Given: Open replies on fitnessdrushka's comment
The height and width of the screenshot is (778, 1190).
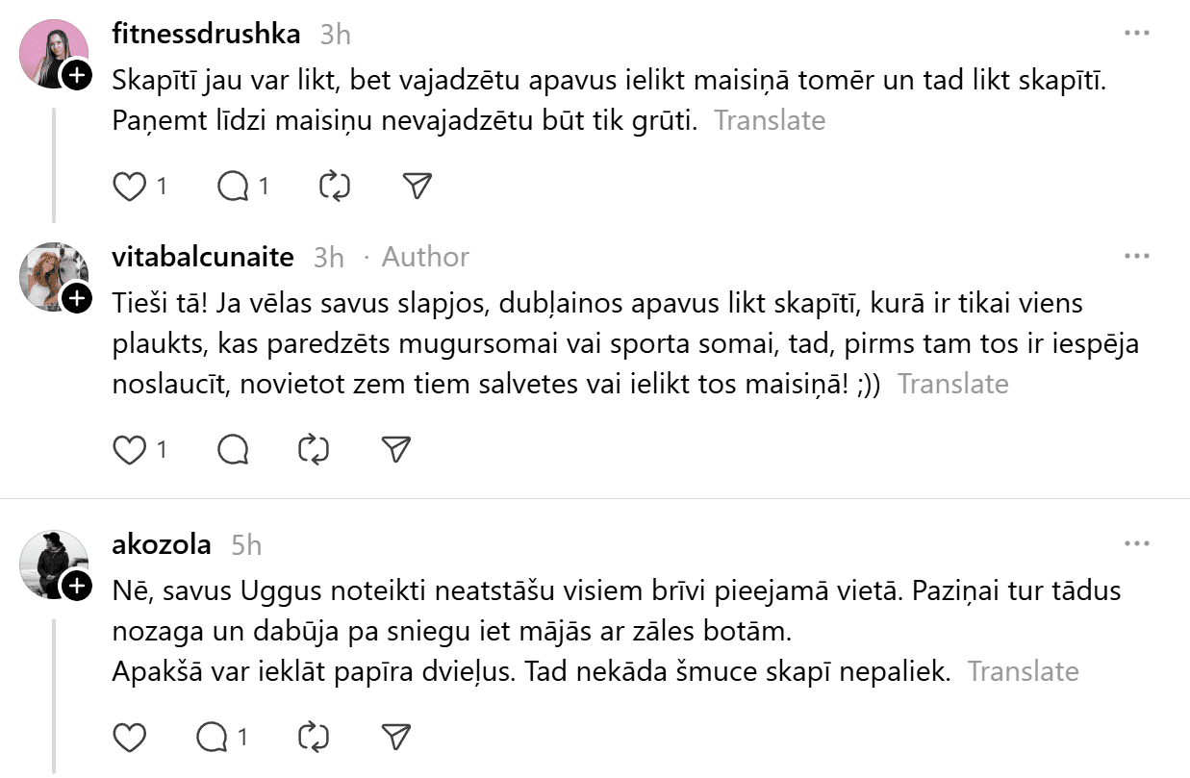Looking at the screenshot, I should 233,186.
